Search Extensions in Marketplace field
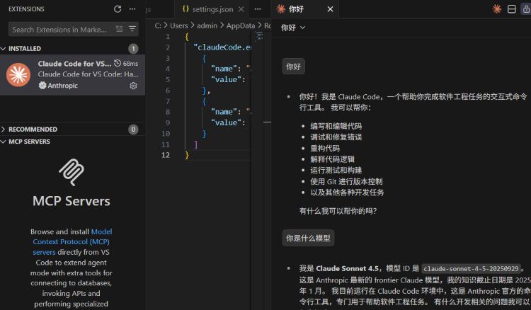 74,30
